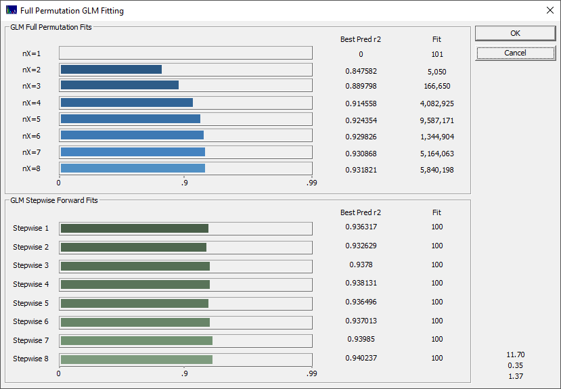Click the nX=7 progress bar
Image resolution: width=561 pixels, height=389 pixels.
[185, 152]
